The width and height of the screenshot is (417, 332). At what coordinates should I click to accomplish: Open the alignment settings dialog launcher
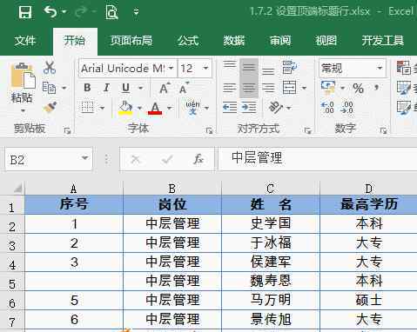[308, 131]
